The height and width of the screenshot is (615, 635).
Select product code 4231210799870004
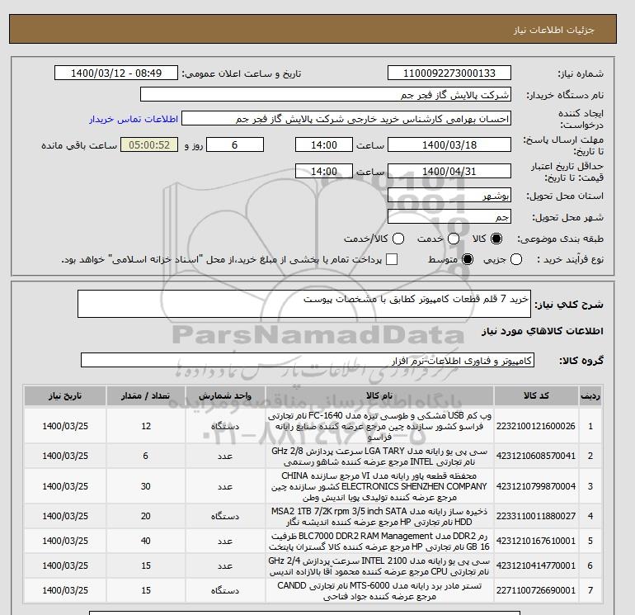click(x=536, y=486)
